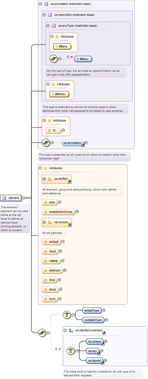This screenshot has width=148, height=379.
Task: Select the ##other wildcard attribute box
Action: (59, 94)
